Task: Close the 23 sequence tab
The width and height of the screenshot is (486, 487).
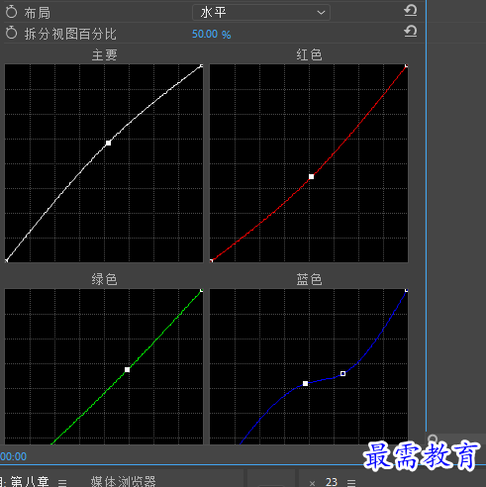Action: click(x=312, y=483)
